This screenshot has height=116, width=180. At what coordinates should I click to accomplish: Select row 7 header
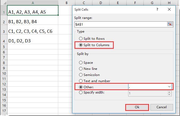tap(4, 57)
